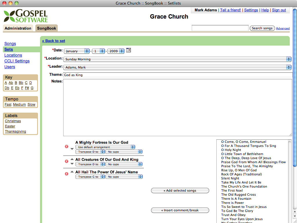
Task: Move All Creatures Of Our God up
Action: 72,159
